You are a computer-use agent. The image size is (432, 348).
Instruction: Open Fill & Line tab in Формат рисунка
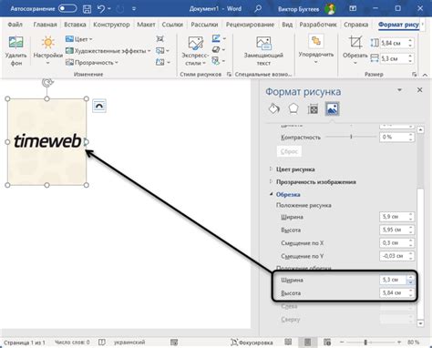point(274,108)
